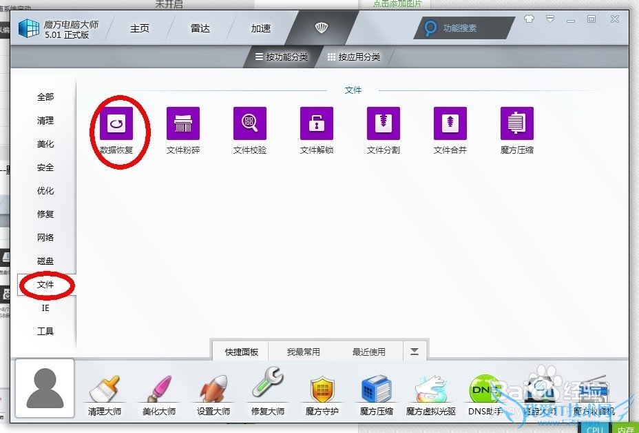Select 磁盘 category in sidebar
Image resolution: width=639 pixels, height=433 pixels.
point(45,261)
